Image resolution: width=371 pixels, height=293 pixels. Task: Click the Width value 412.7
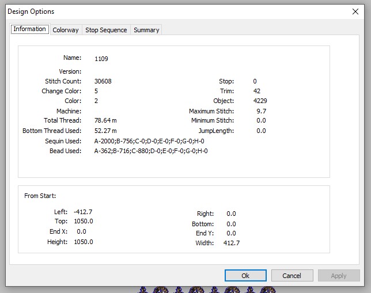(232, 243)
